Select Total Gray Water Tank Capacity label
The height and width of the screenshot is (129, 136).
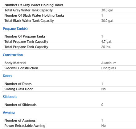(x=29, y=10)
